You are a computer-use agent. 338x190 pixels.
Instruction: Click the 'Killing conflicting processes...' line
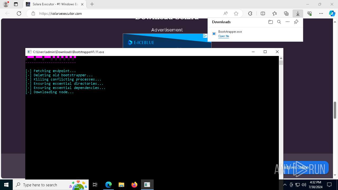click(63, 79)
